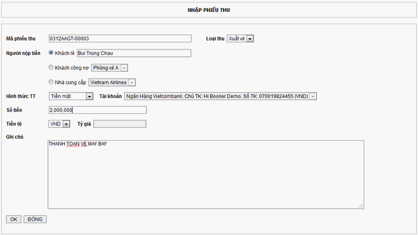Click the Khách lẻ label text
The image size is (418, 235).
(x=65, y=53)
